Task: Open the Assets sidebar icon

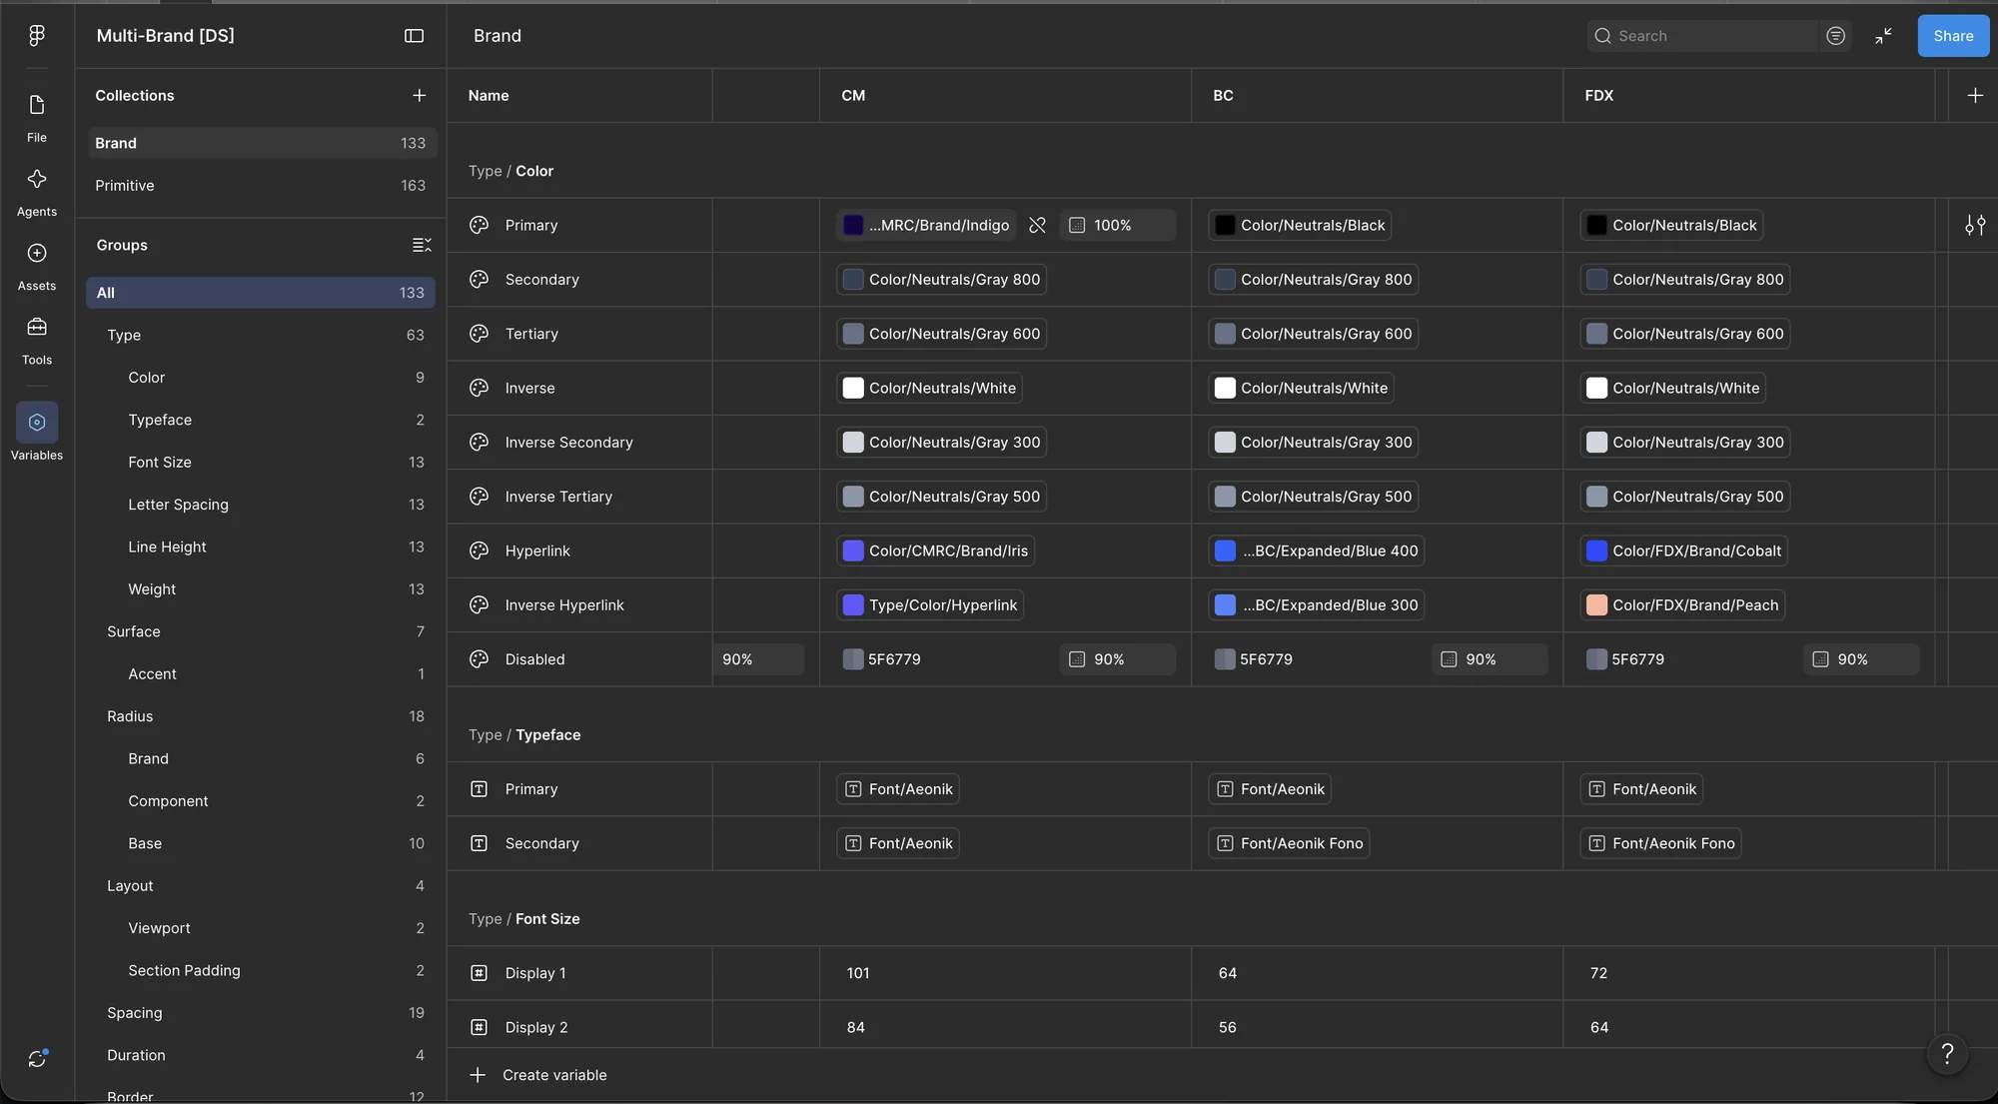Action: coord(37,253)
